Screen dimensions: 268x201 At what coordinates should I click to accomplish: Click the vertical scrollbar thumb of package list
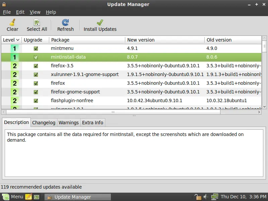(x=264, y=46)
